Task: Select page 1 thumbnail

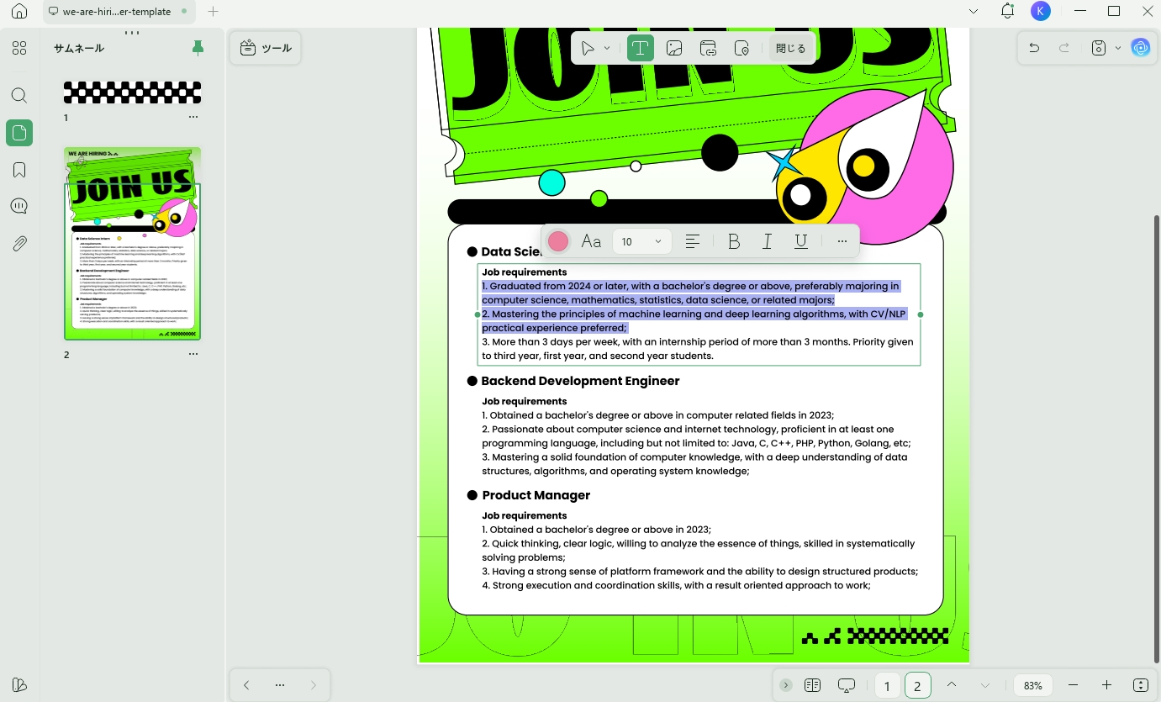Action: (x=133, y=92)
